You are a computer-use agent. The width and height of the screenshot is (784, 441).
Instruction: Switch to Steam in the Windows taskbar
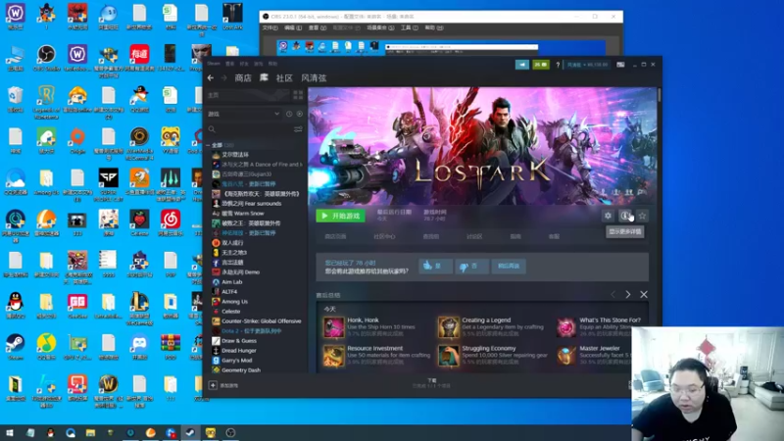pos(190,432)
